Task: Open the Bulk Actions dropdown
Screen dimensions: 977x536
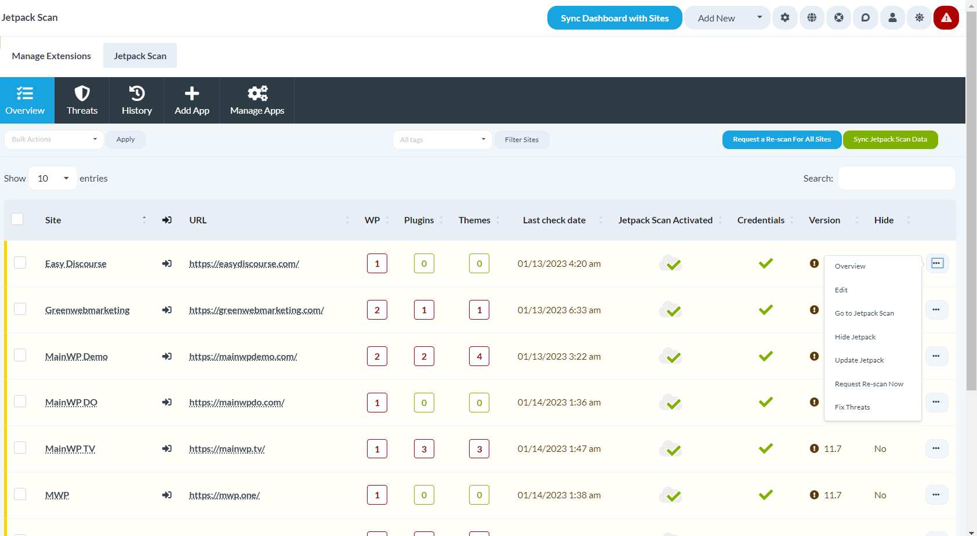Action: coord(54,139)
